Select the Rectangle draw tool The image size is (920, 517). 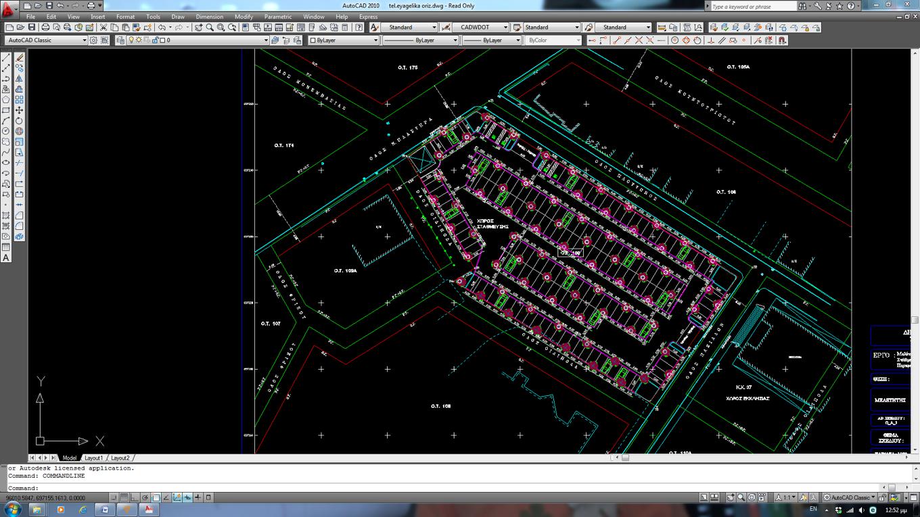click(x=6, y=110)
